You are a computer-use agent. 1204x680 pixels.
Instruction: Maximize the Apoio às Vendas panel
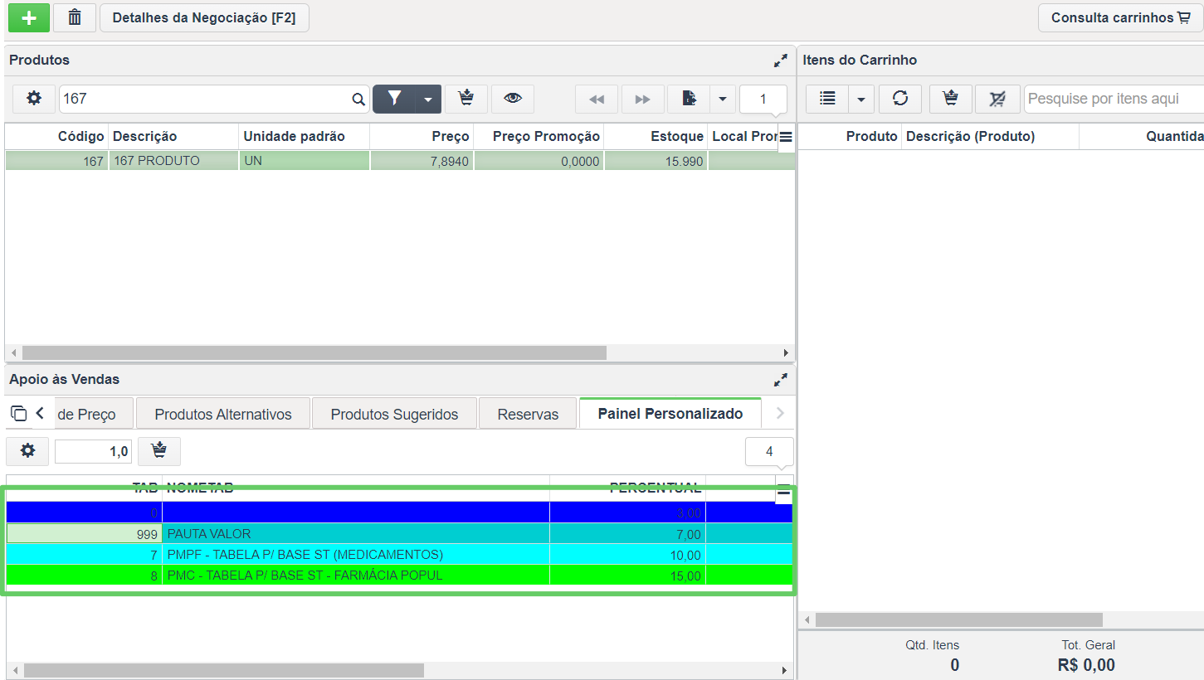tap(781, 380)
